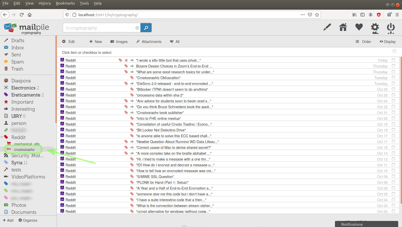Viewport: 402px width, 227px height.
Task: Open page actions ellipsis menu
Action: coord(303,15)
